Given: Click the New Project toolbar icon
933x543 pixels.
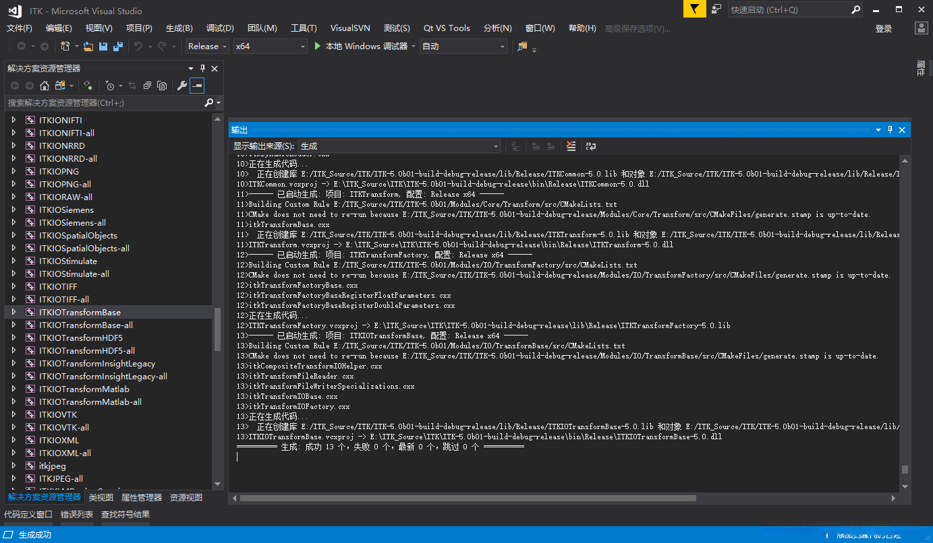Looking at the screenshot, I should (x=65, y=46).
